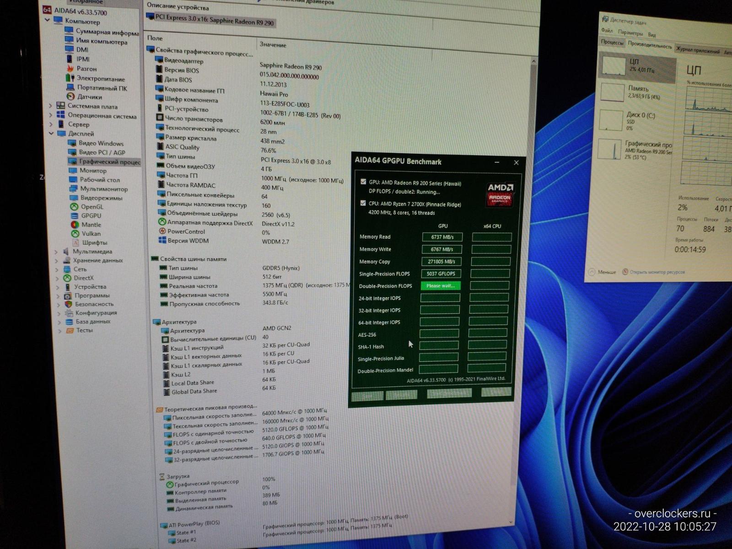Open the Шрифты fonts node
Viewport: 732px width, 549px height.
(89, 242)
